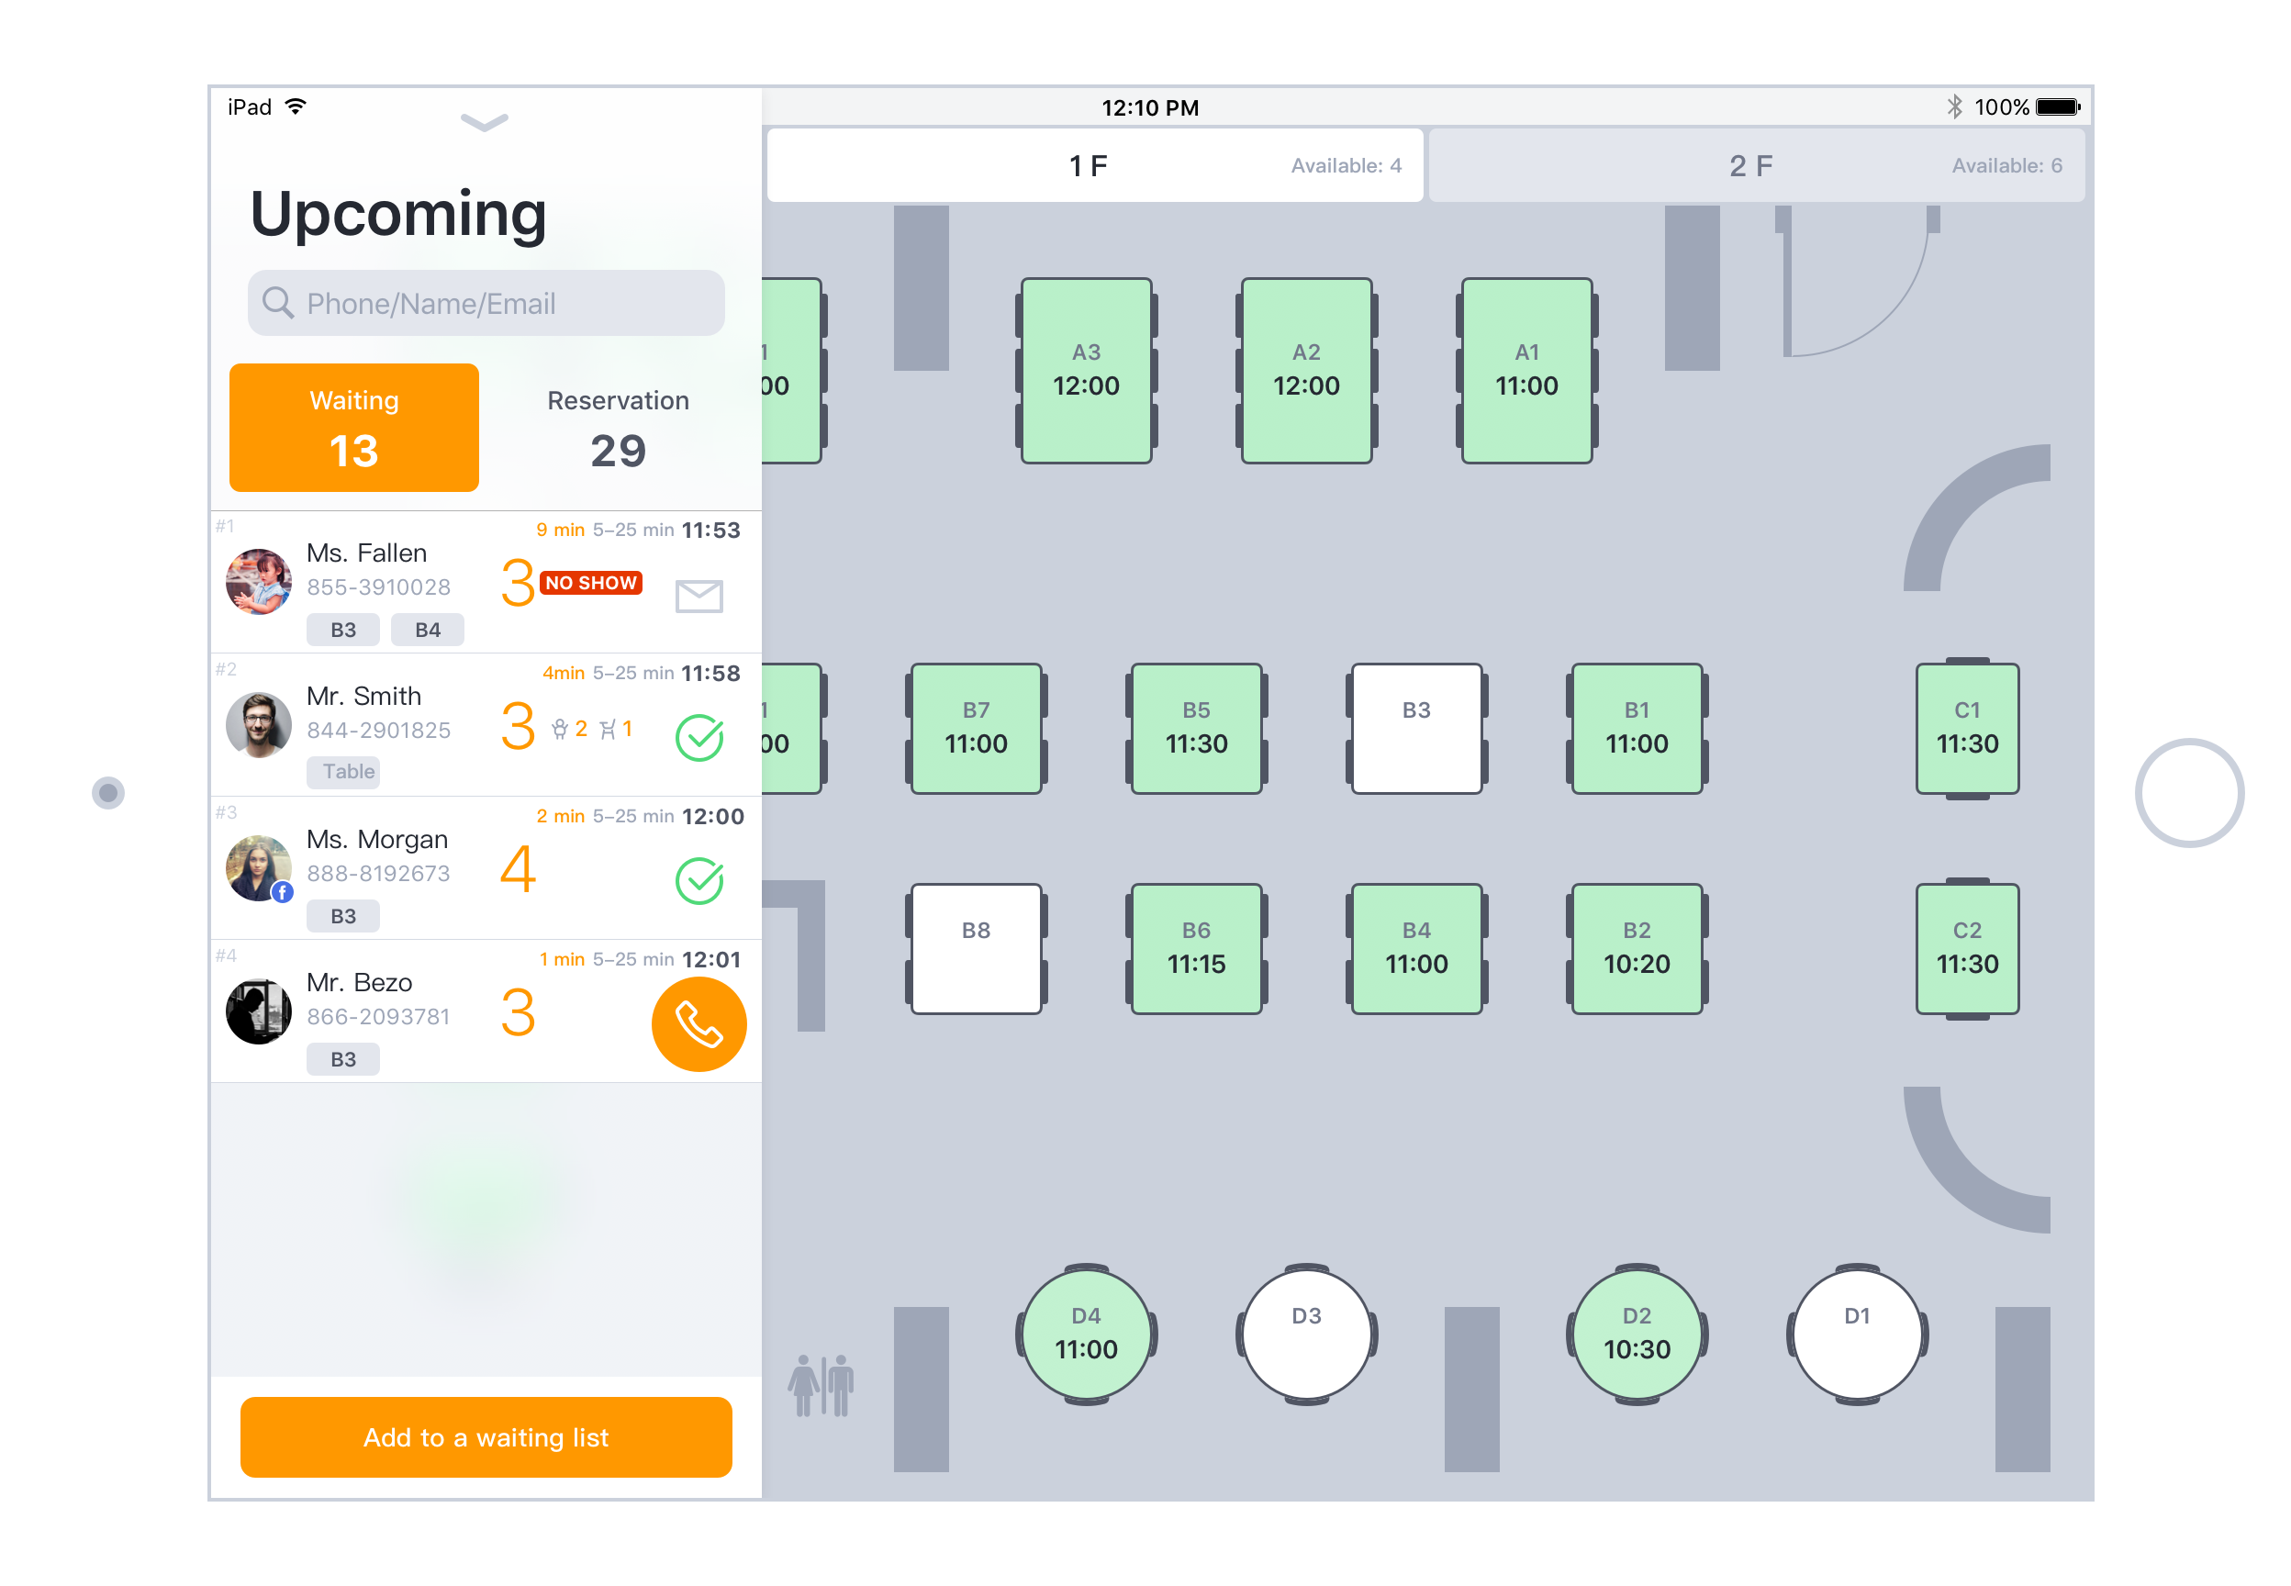
Task: Click the Phone/Name/Email search field
Action: [x=497, y=303]
